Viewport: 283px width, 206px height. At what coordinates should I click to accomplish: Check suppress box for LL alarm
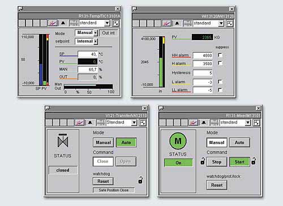tap(220, 90)
